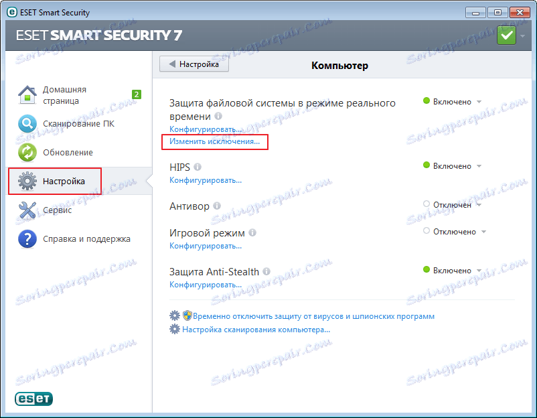Click Временно отключить защиту от вирусов link
Image resolution: width=537 pixels, height=418 pixels.
coord(314,316)
